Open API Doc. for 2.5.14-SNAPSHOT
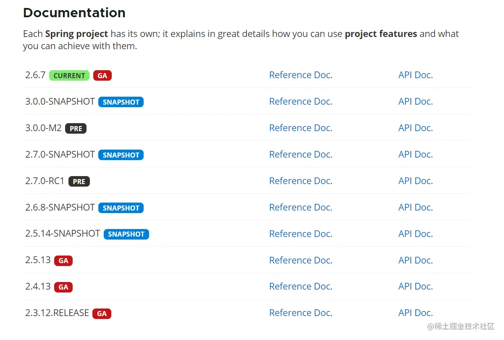This screenshot has width=504, height=340. 415,234
